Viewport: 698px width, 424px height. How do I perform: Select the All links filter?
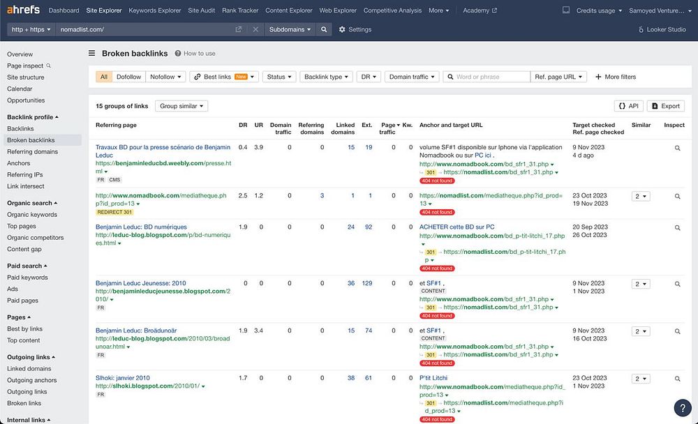coord(104,77)
